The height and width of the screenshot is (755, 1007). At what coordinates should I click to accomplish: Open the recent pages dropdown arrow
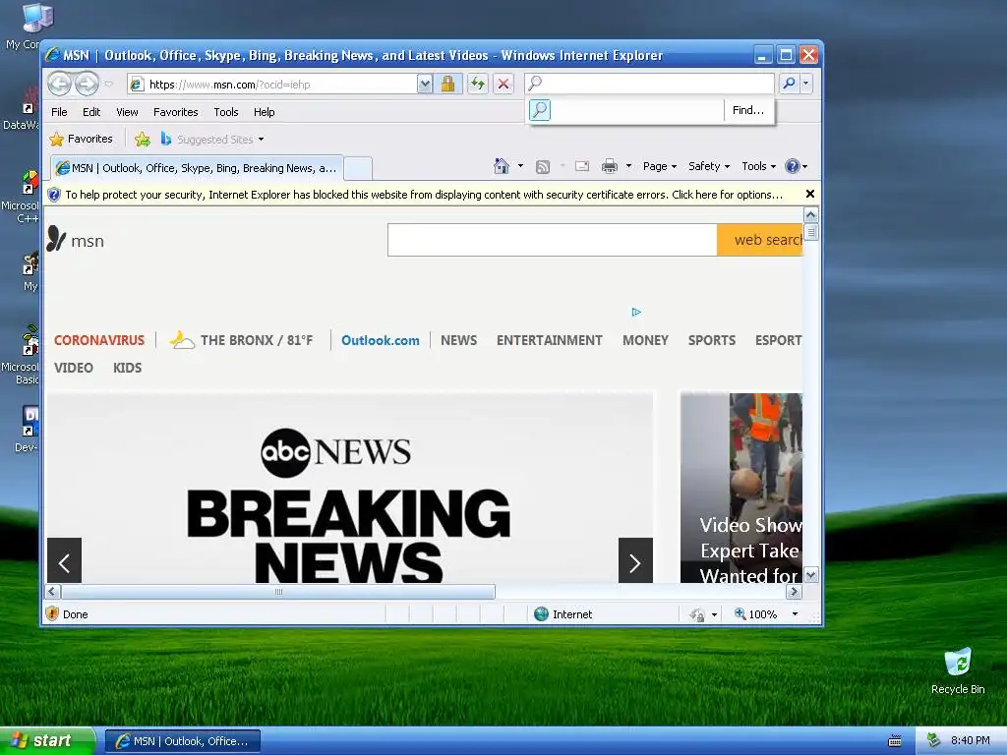point(109,84)
